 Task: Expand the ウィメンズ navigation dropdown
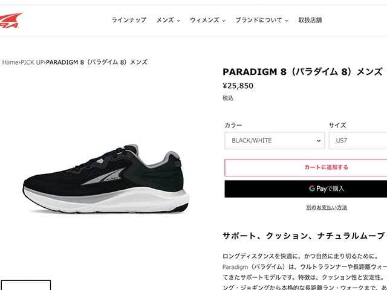[207, 20]
